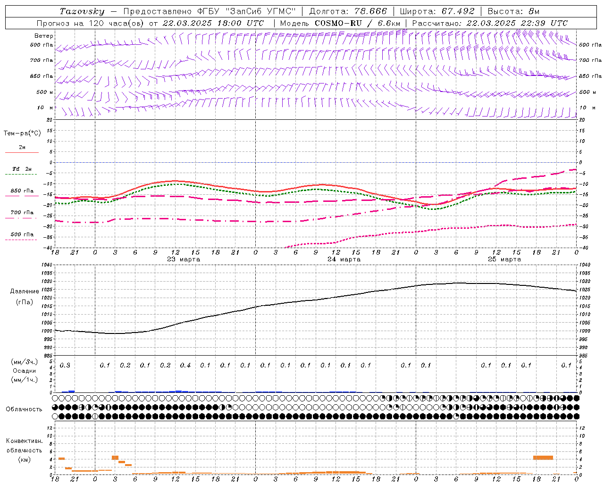604x483 pixels.
Task: Click the "Давление" pressure axis title
Action: click(25, 291)
